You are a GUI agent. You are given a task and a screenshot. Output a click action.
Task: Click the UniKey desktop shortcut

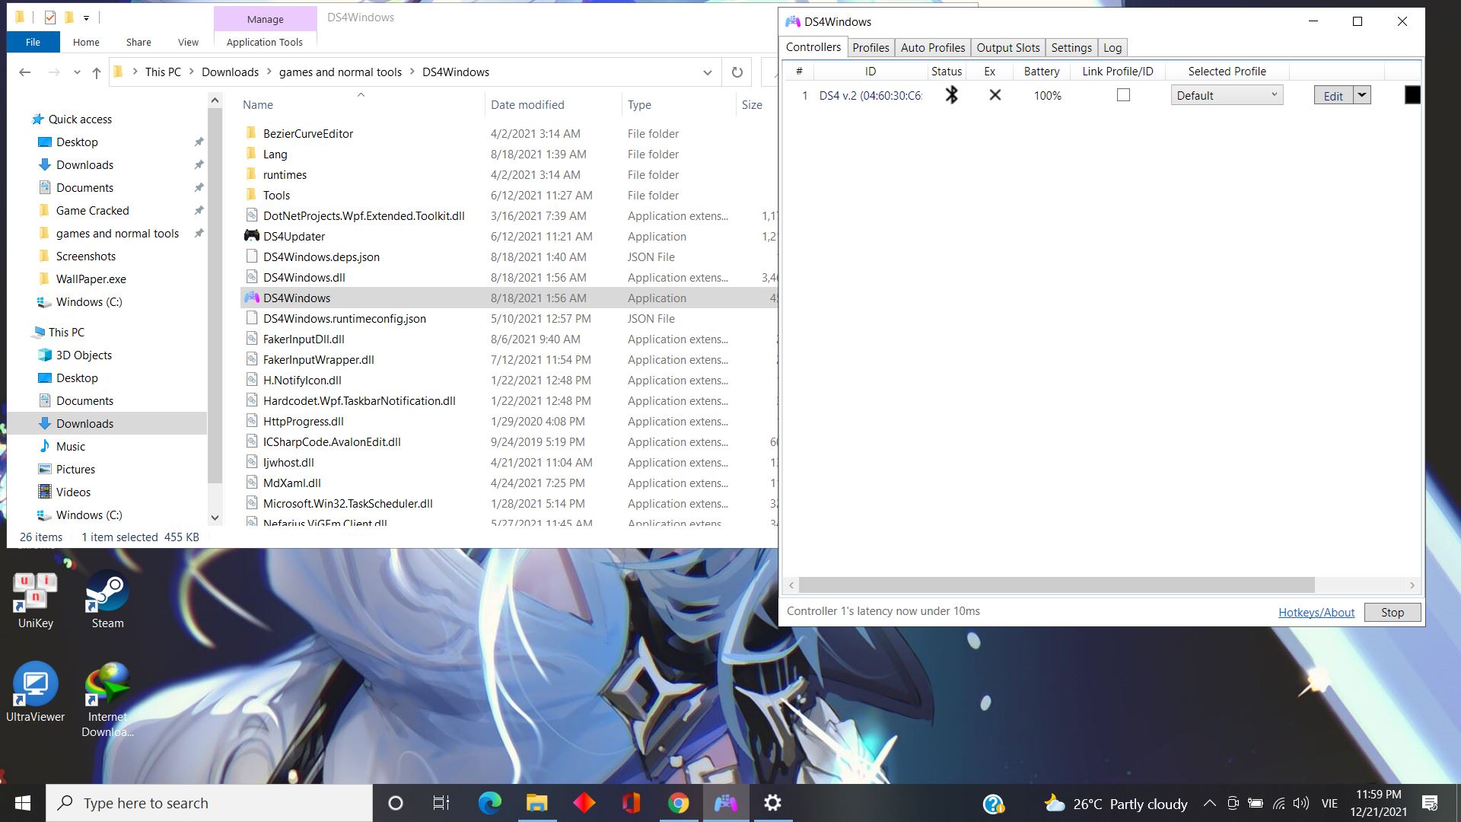click(x=35, y=601)
